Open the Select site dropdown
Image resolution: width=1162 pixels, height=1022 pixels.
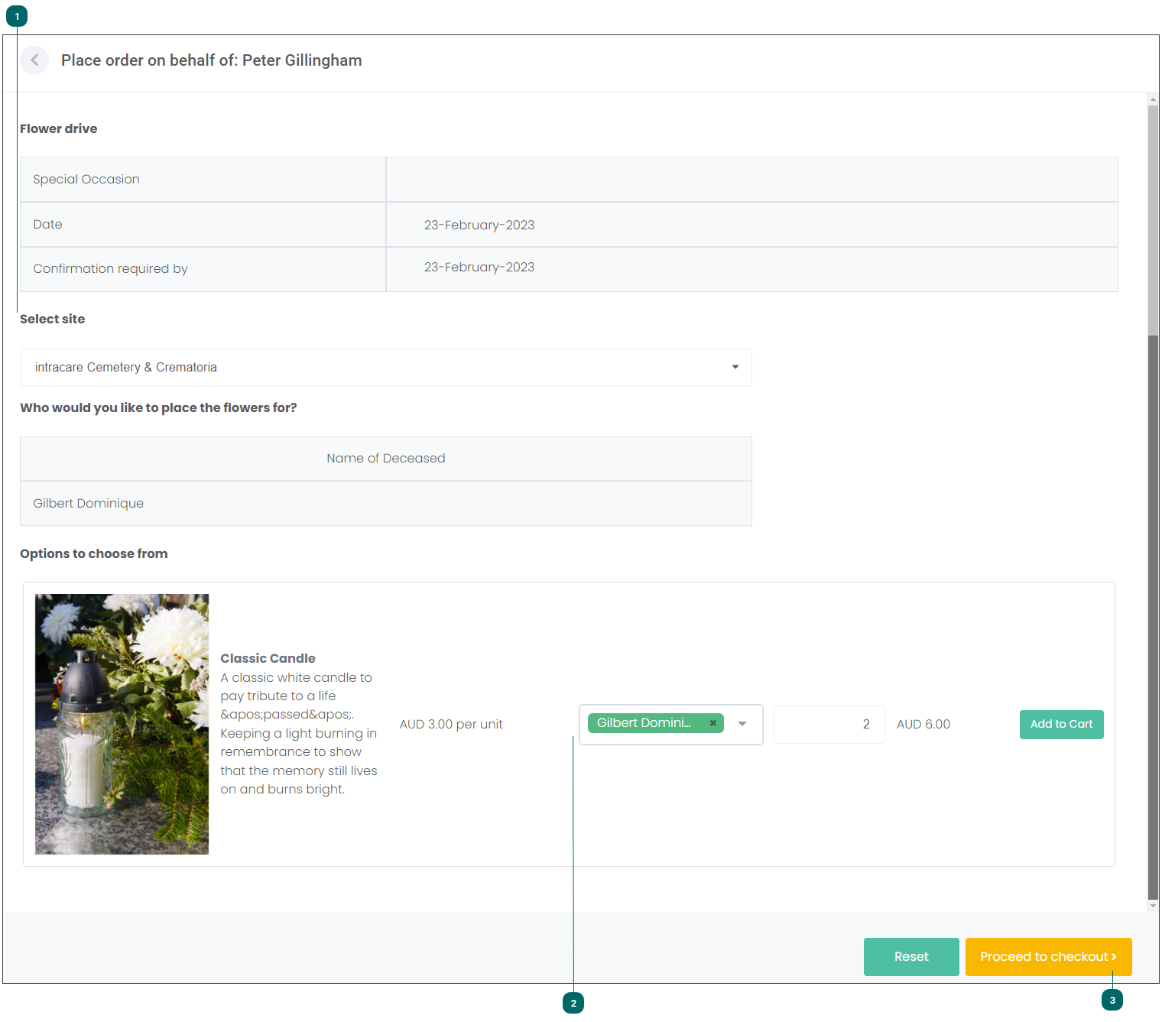coord(385,368)
